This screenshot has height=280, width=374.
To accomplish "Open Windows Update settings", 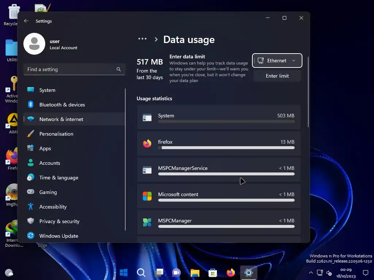I will (74, 236).
